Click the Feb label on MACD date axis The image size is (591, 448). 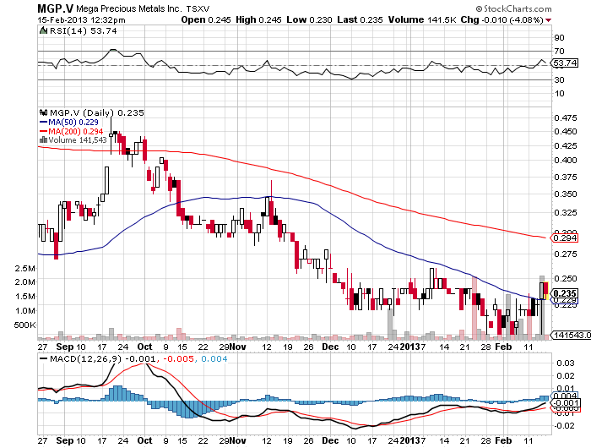click(x=503, y=440)
